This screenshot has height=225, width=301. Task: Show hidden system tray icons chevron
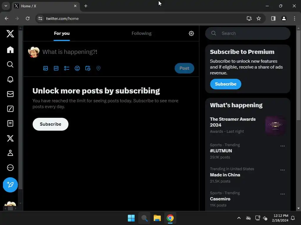(239, 218)
